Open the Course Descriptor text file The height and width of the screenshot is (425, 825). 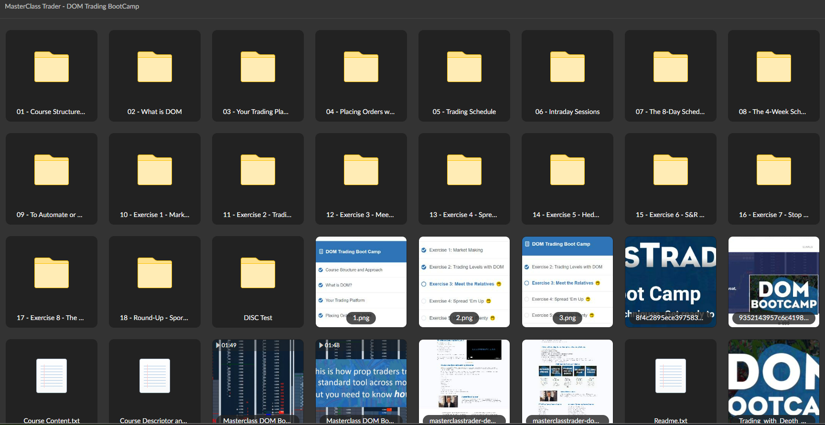155,382
